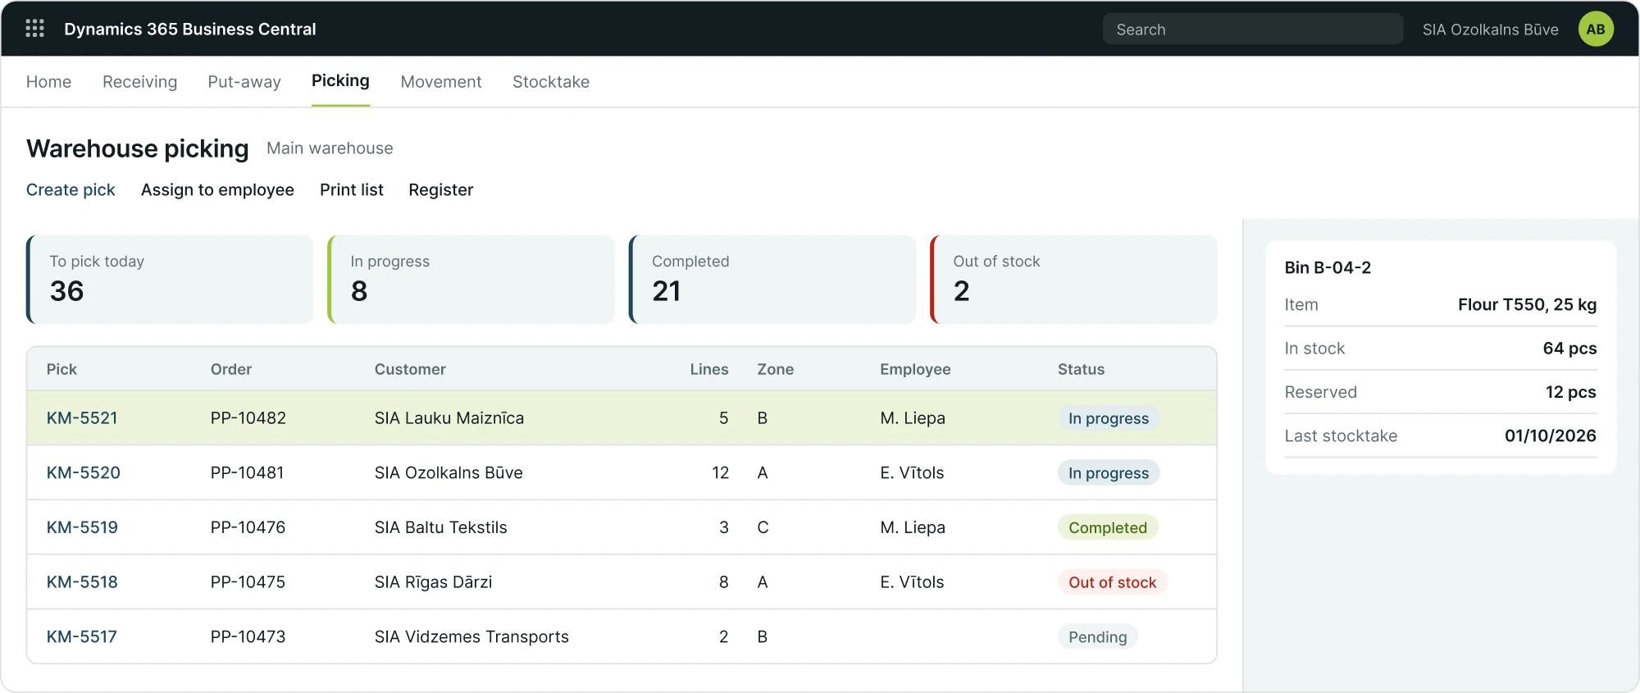Open the In progress summary tile
This screenshot has width=1640, height=693.
[x=471, y=280]
